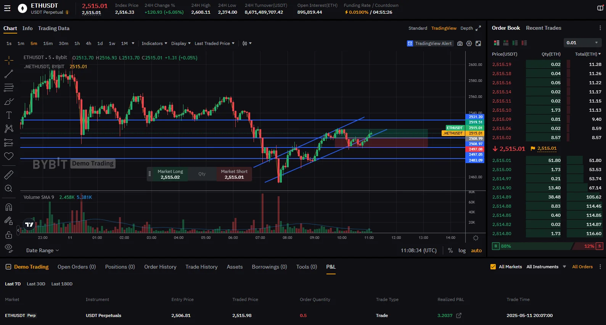Switch to the Depth chart view
Viewport: 606px width, 325px height.
tap(466, 28)
